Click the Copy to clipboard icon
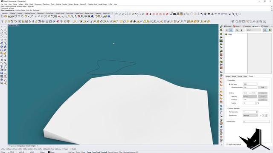 click(22, 16)
